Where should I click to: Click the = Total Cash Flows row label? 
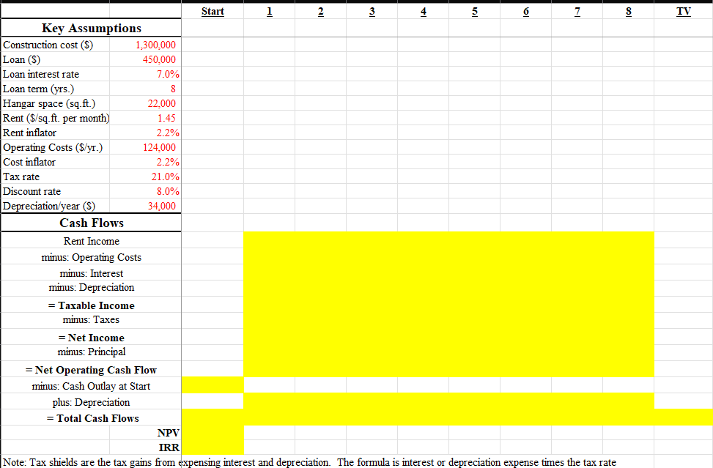click(92, 418)
